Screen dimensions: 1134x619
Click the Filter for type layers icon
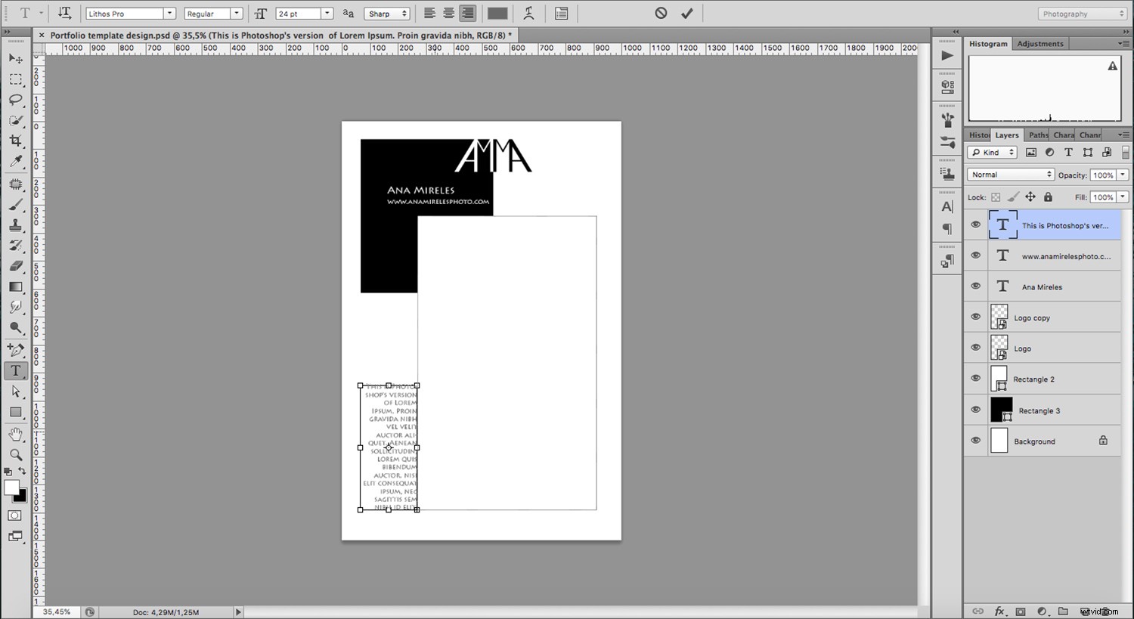pyautogui.click(x=1068, y=152)
